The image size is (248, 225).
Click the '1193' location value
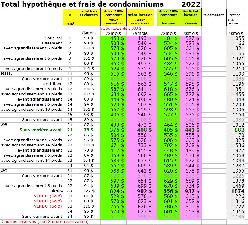(x=238, y=74)
